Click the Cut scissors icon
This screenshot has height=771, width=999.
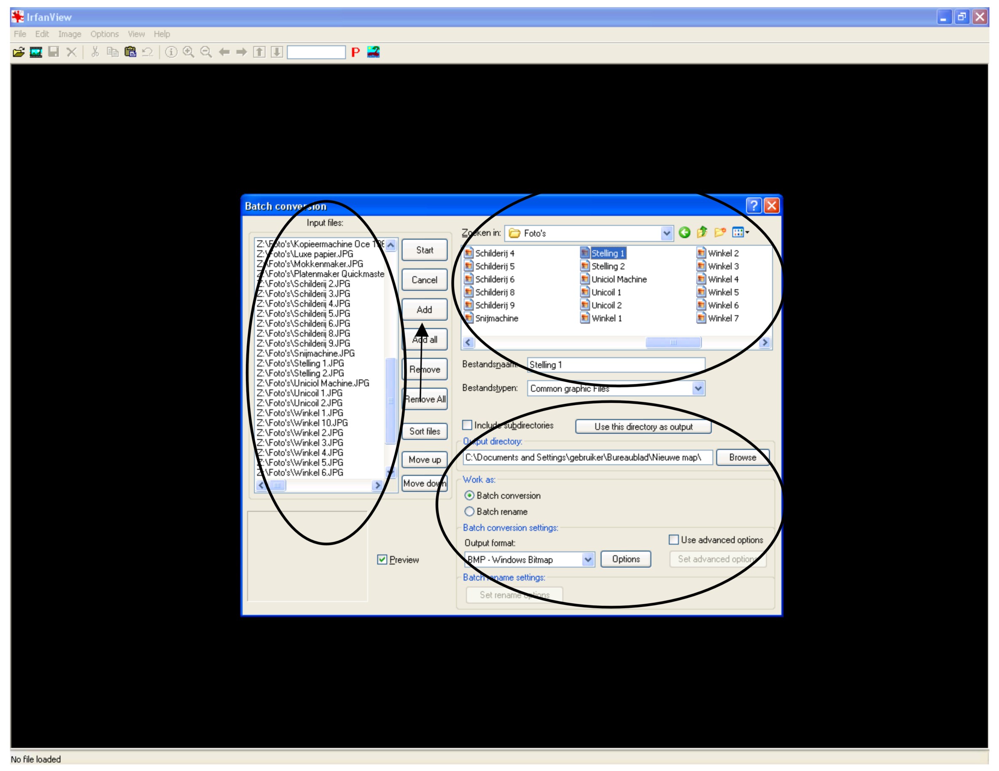point(95,52)
